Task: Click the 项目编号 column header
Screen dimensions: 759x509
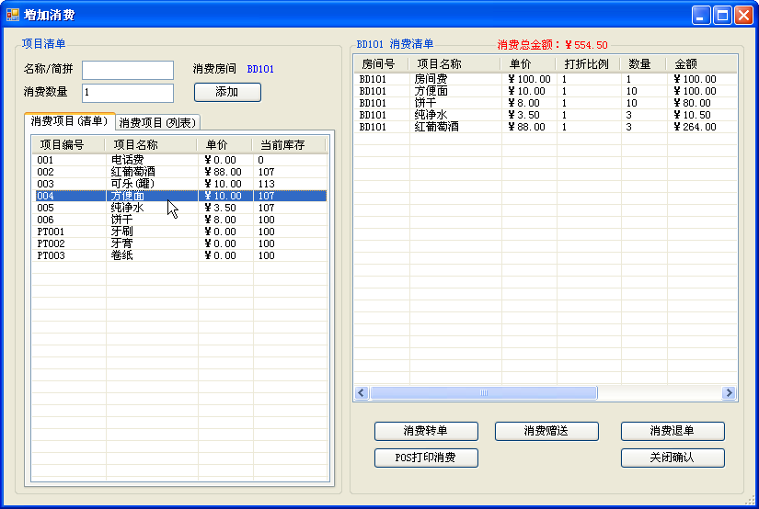Action: tap(68, 145)
